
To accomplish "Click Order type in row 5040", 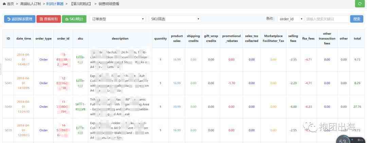I will (x=43, y=107).
